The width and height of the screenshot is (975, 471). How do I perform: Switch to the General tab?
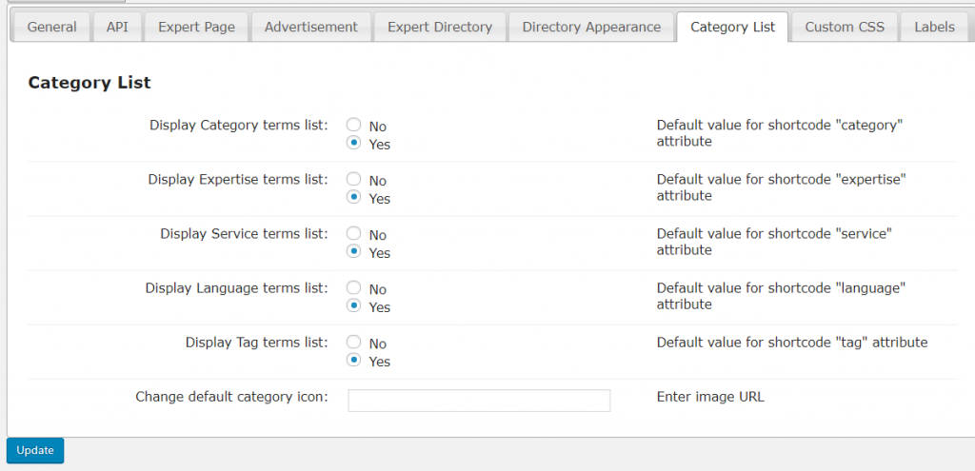click(x=51, y=27)
